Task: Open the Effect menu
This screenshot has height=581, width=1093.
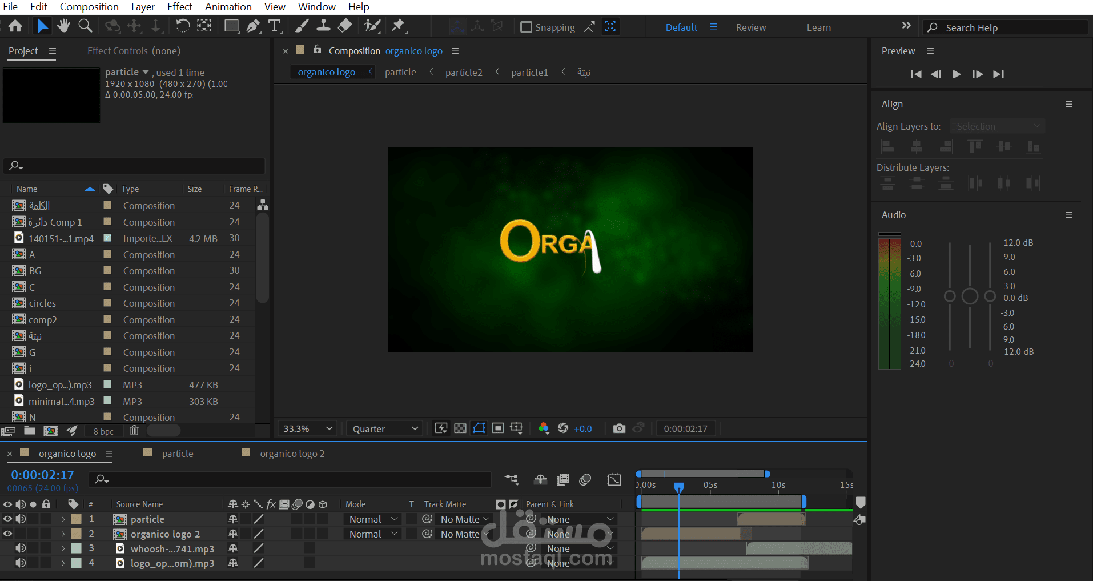Action: point(180,7)
